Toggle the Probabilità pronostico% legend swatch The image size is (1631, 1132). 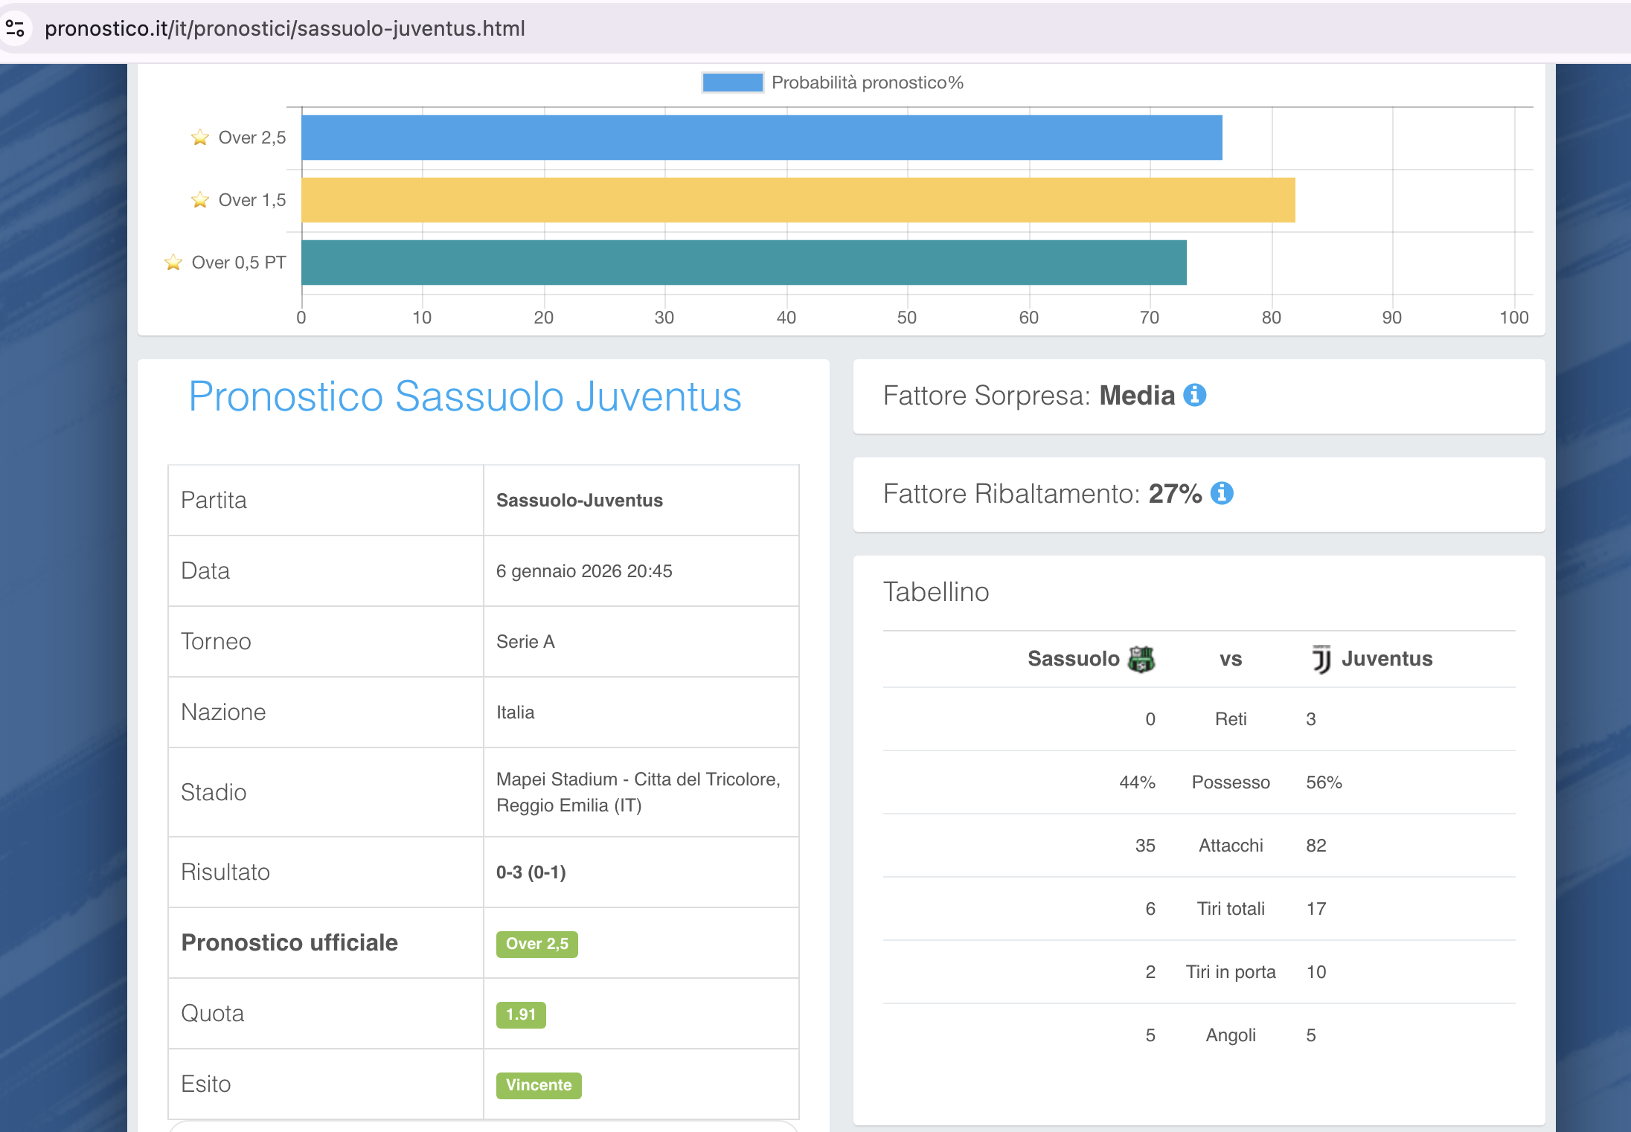click(x=732, y=83)
